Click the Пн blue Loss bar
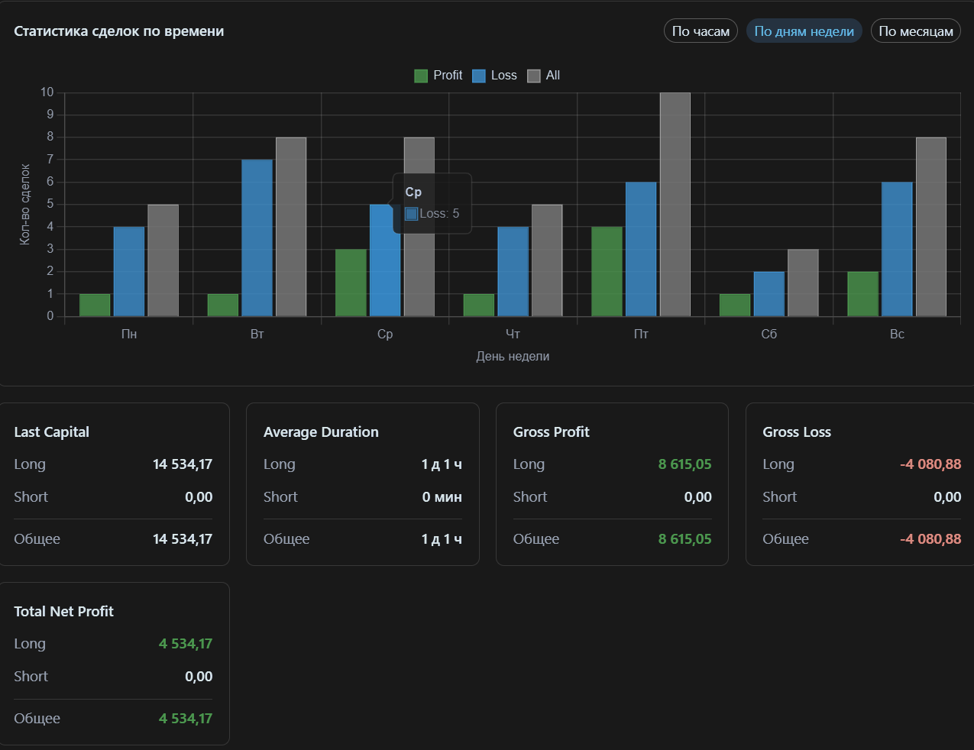 coord(129,271)
